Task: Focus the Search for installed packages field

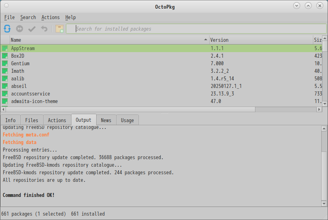Action: pyautogui.click(x=196, y=29)
